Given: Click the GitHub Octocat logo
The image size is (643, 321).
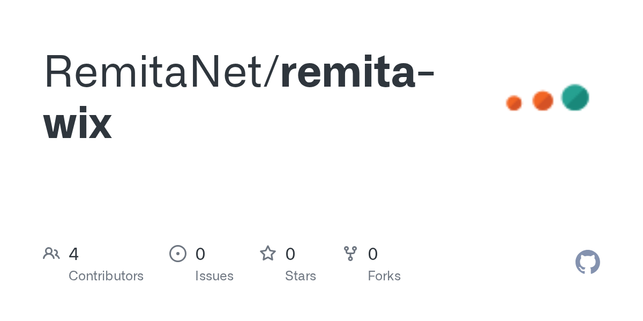Looking at the screenshot, I should (x=587, y=262).
